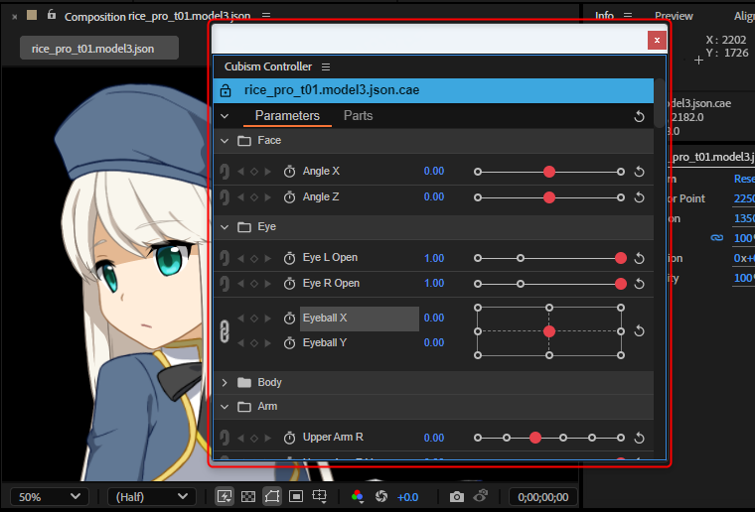Add keyframe diamond for Angle X
The image size is (755, 512).
pyautogui.click(x=254, y=172)
